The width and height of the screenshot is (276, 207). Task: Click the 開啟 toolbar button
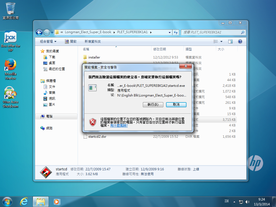pos(71,42)
